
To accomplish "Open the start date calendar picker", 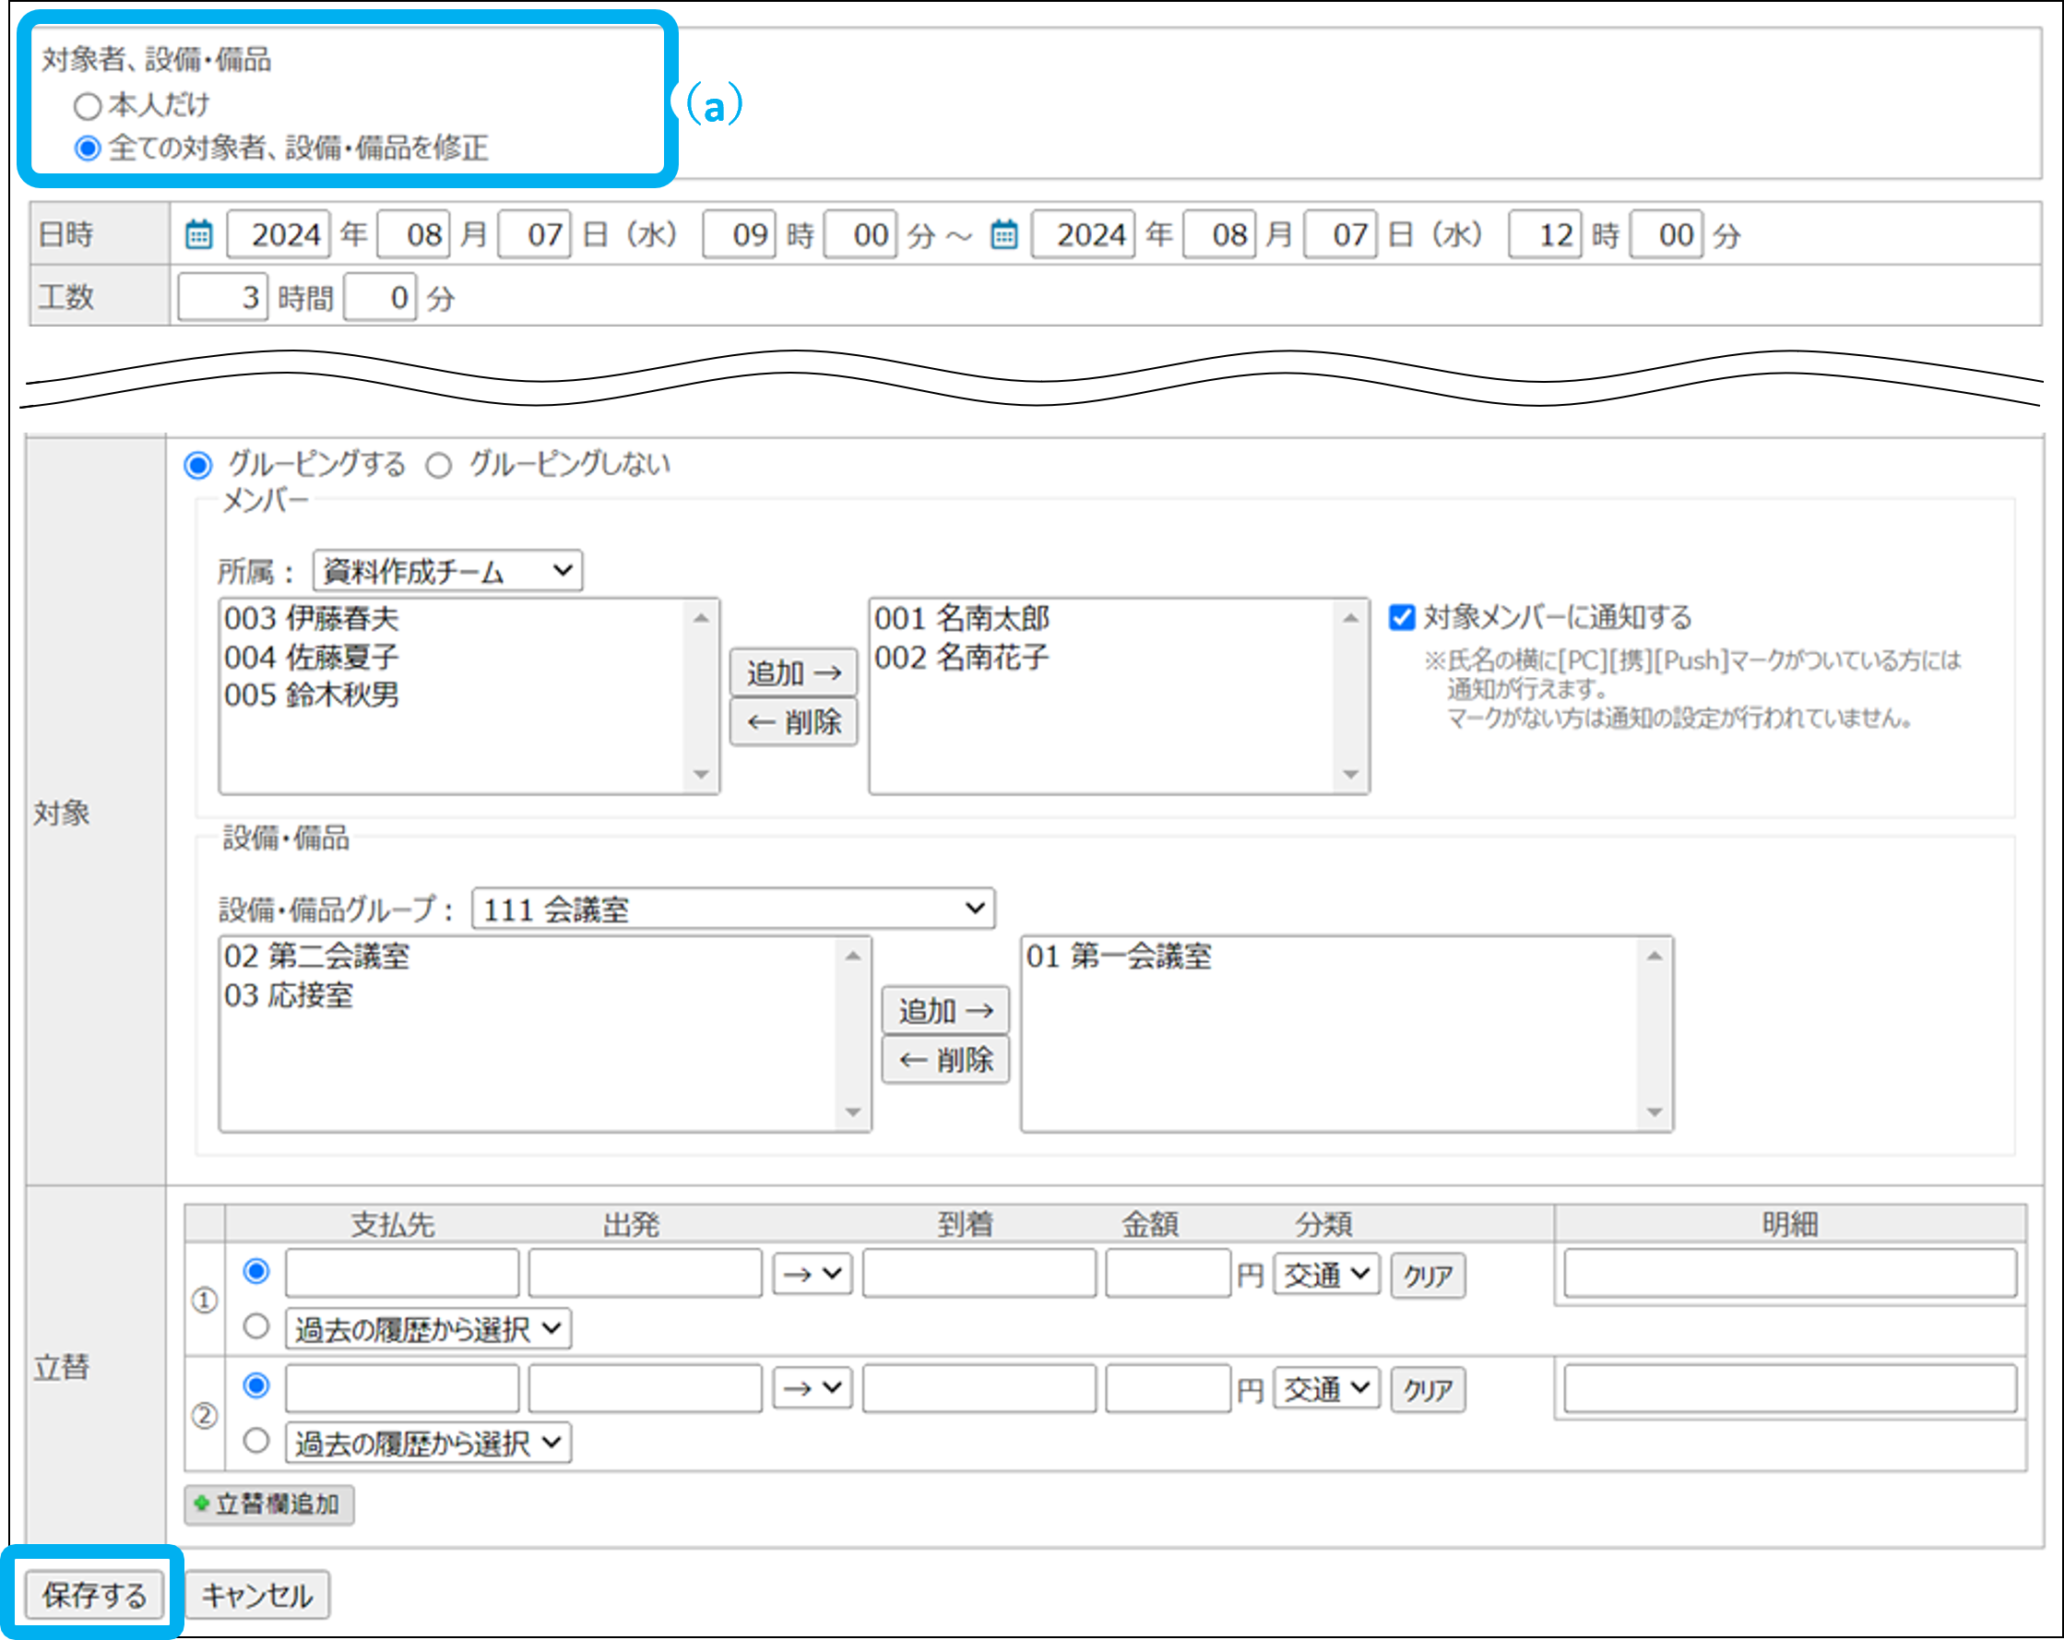I will click(198, 234).
